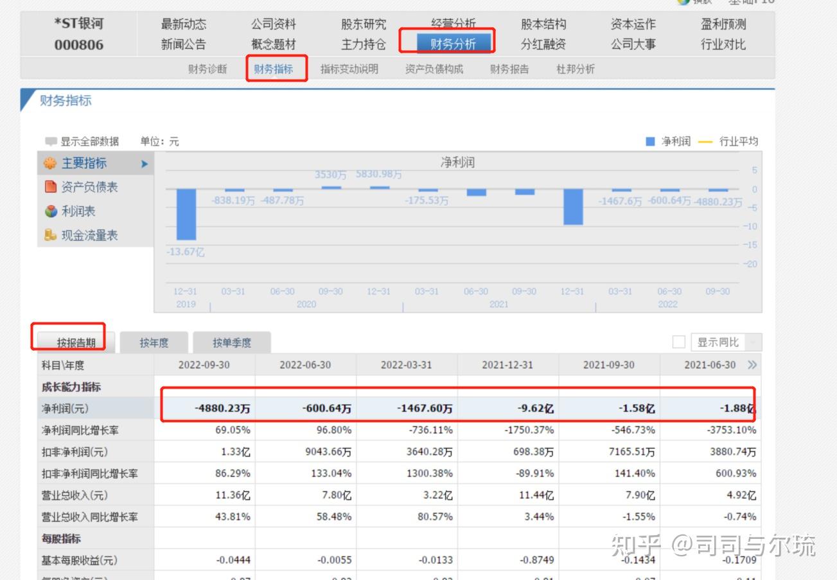Screen dimensions: 837x580
Task: Toggle the 行业平均 legend line
Action: [705, 141]
